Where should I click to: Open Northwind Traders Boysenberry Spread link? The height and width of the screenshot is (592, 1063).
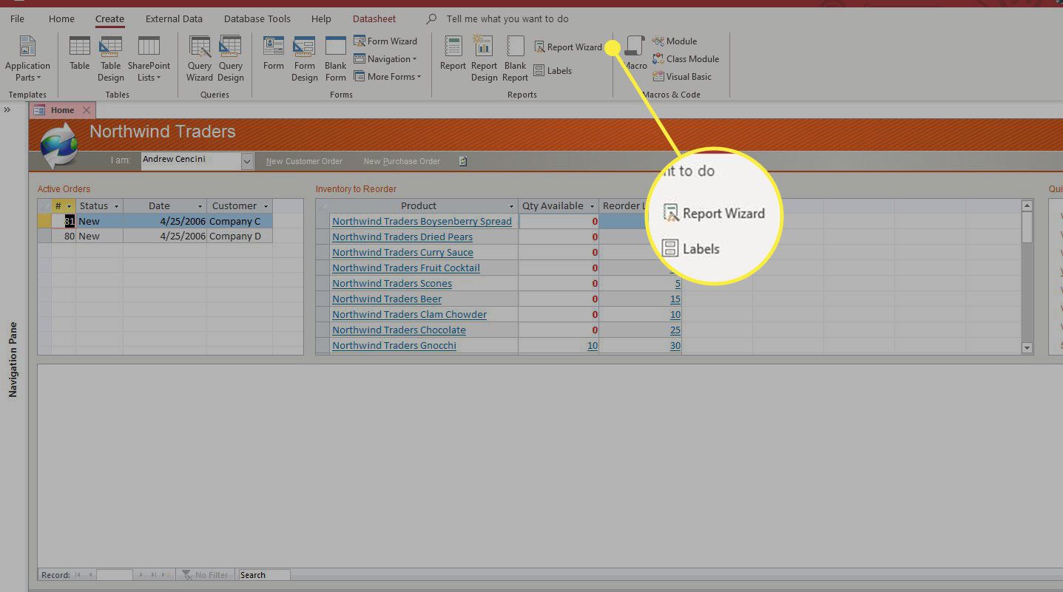pos(422,221)
